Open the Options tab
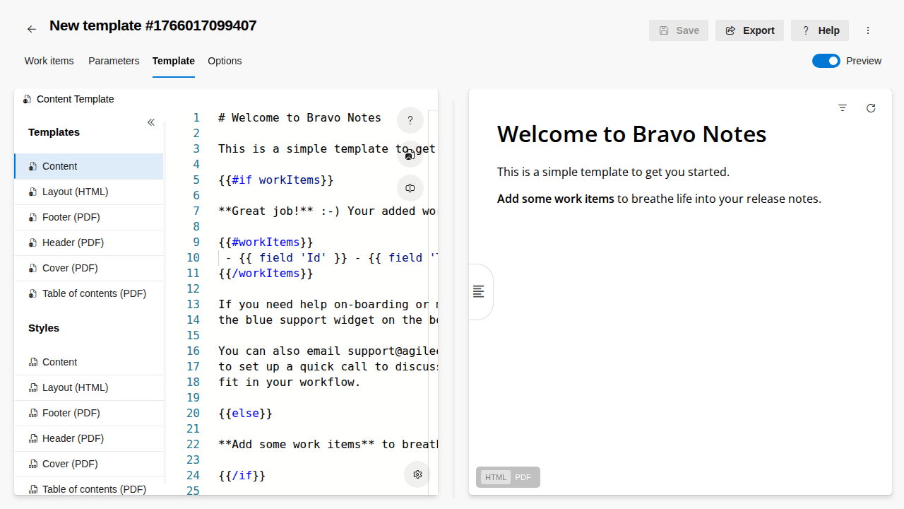 click(x=225, y=61)
